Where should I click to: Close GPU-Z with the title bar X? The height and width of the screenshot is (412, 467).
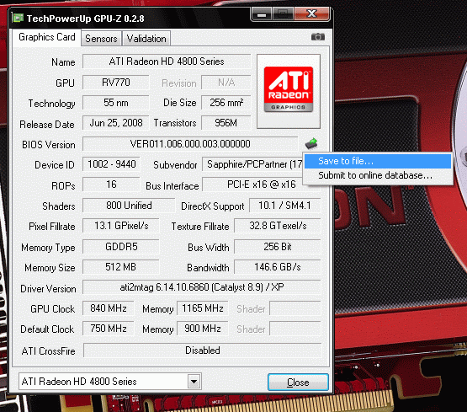point(312,13)
